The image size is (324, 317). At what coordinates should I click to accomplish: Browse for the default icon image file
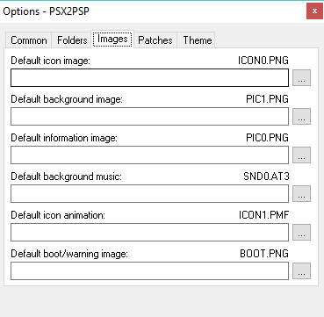301,78
